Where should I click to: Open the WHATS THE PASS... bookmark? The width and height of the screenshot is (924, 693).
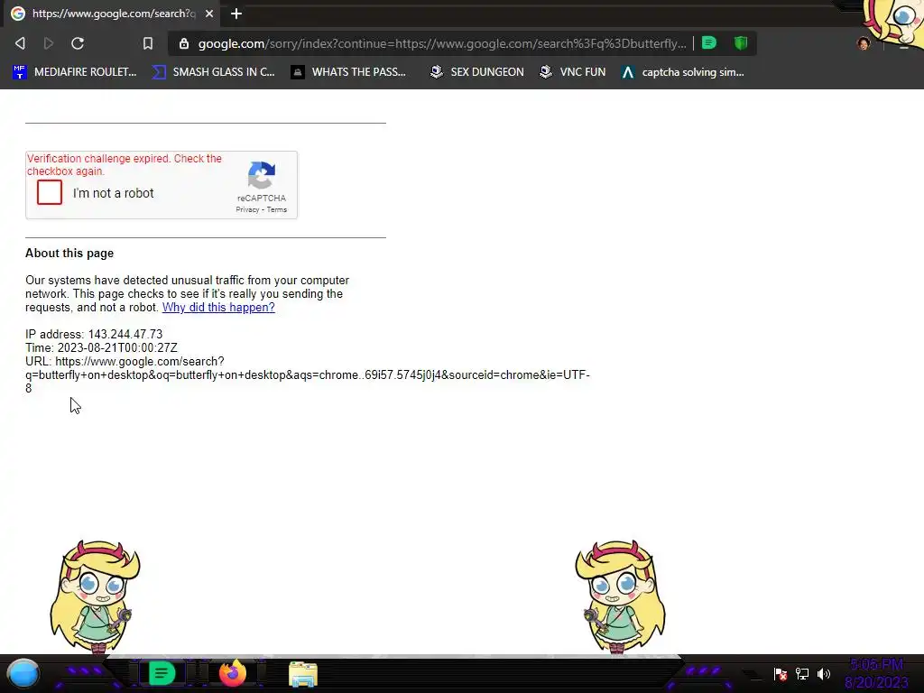348,72
